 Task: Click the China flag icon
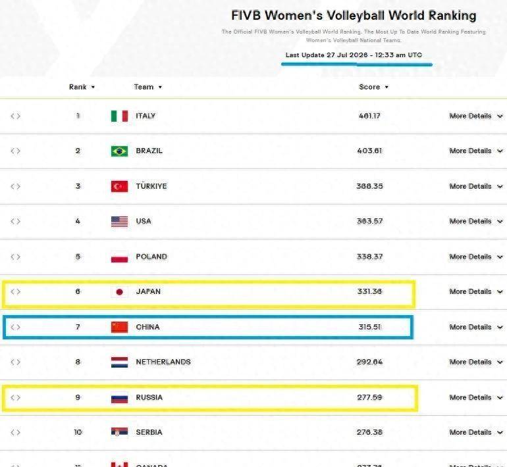(x=119, y=327)
